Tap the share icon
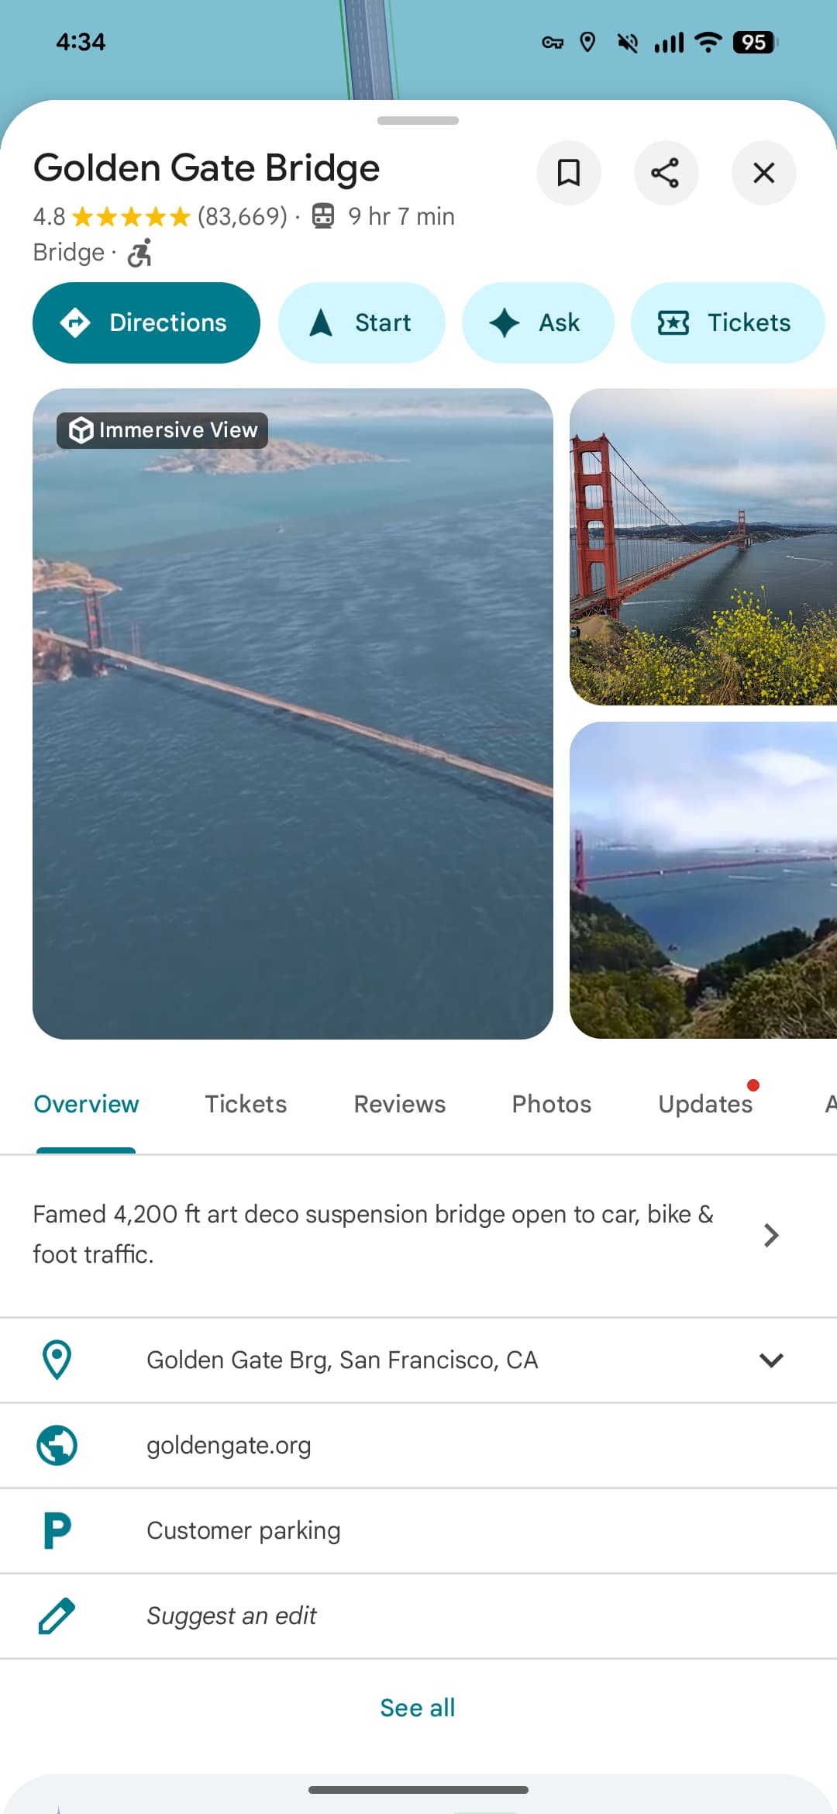837x1814 pixels. coord(666,173)
